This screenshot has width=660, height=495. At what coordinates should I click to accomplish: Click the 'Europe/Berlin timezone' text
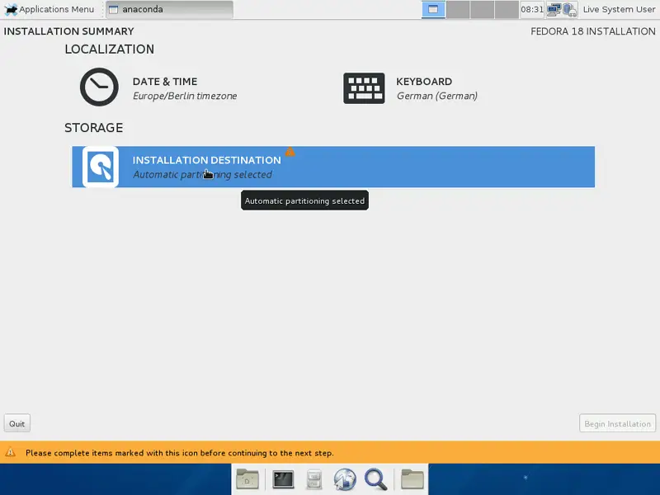[x=185, y=96]
